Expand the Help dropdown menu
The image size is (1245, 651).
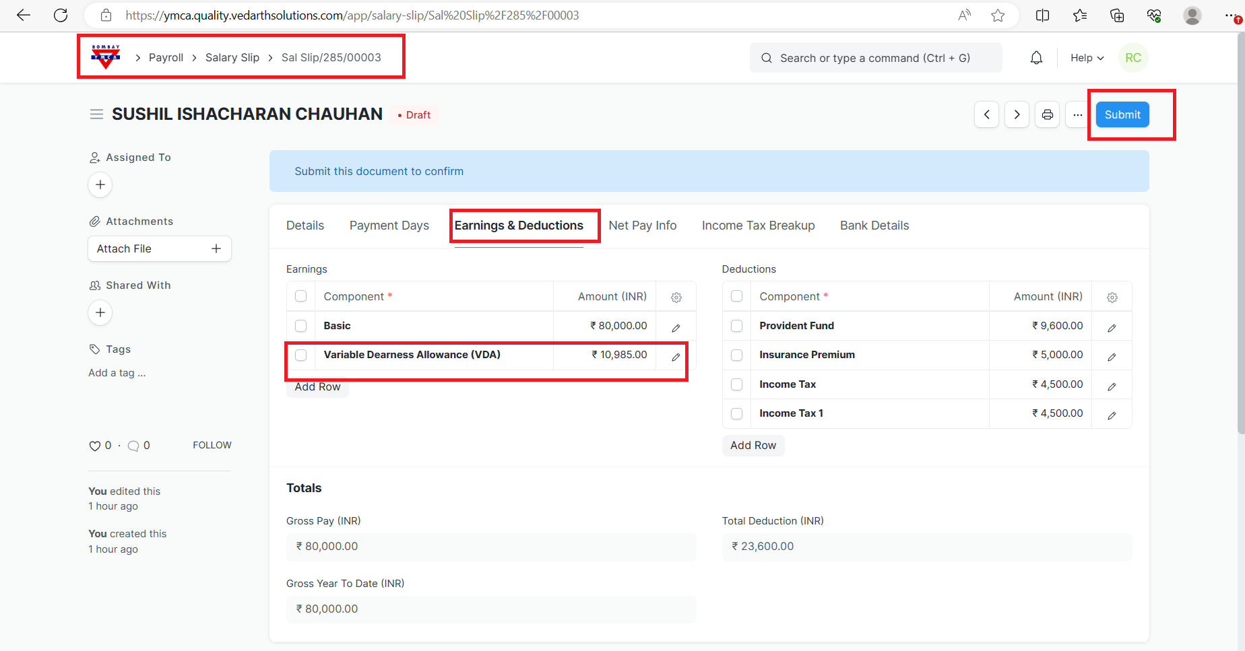pyautogui.click(x=1087, y=58)
